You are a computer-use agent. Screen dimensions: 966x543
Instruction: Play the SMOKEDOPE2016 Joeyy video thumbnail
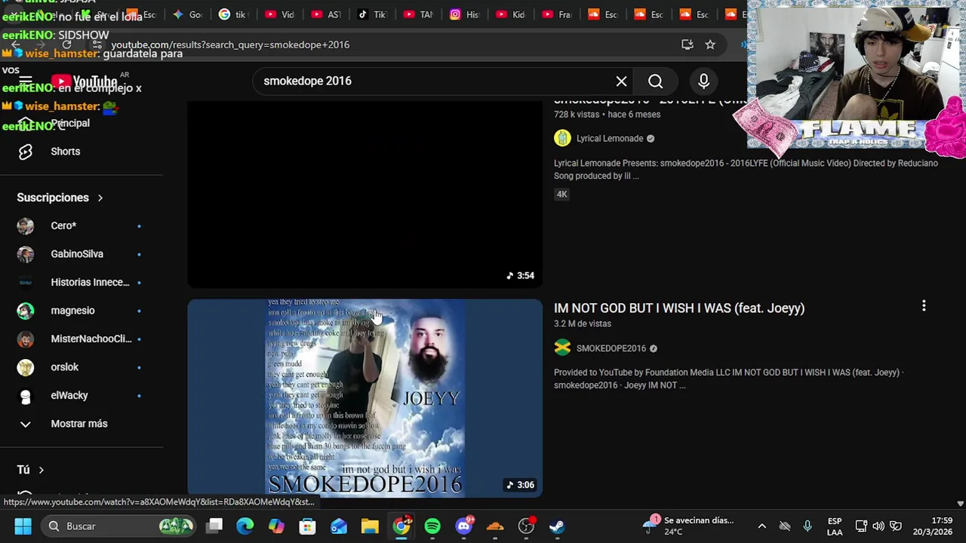pos(365,398)
